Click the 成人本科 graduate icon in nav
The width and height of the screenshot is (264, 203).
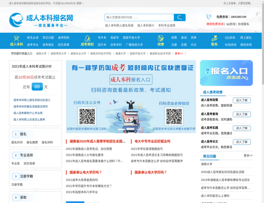click(x=16, y=39)
